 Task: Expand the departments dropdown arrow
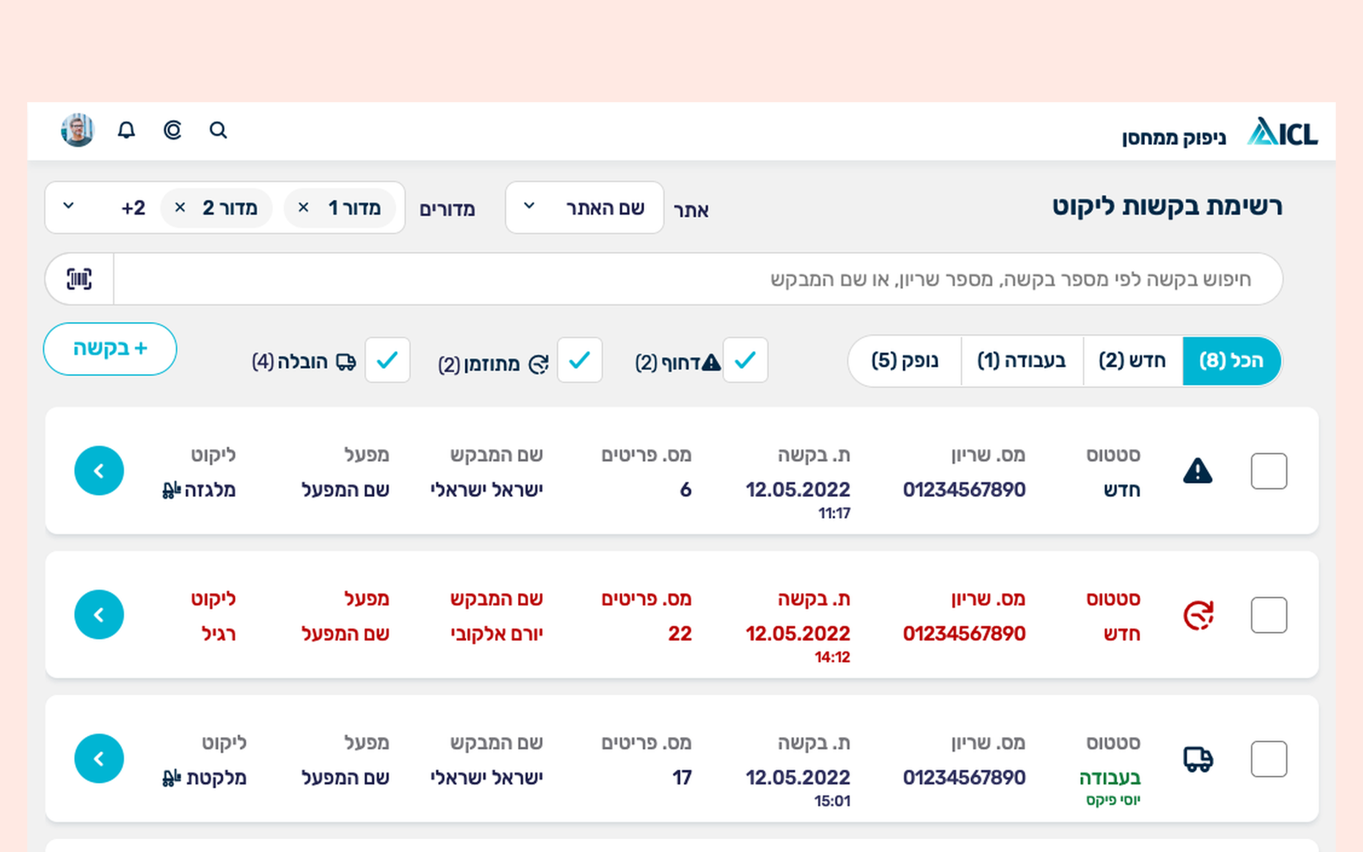[x=69, y=207]
